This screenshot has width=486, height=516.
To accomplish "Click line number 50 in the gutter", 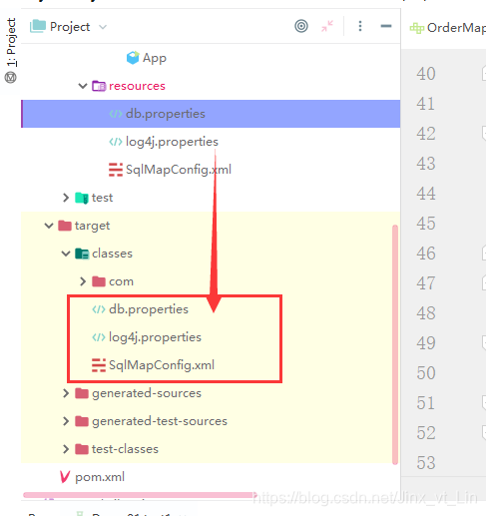I will click(426, 373).
